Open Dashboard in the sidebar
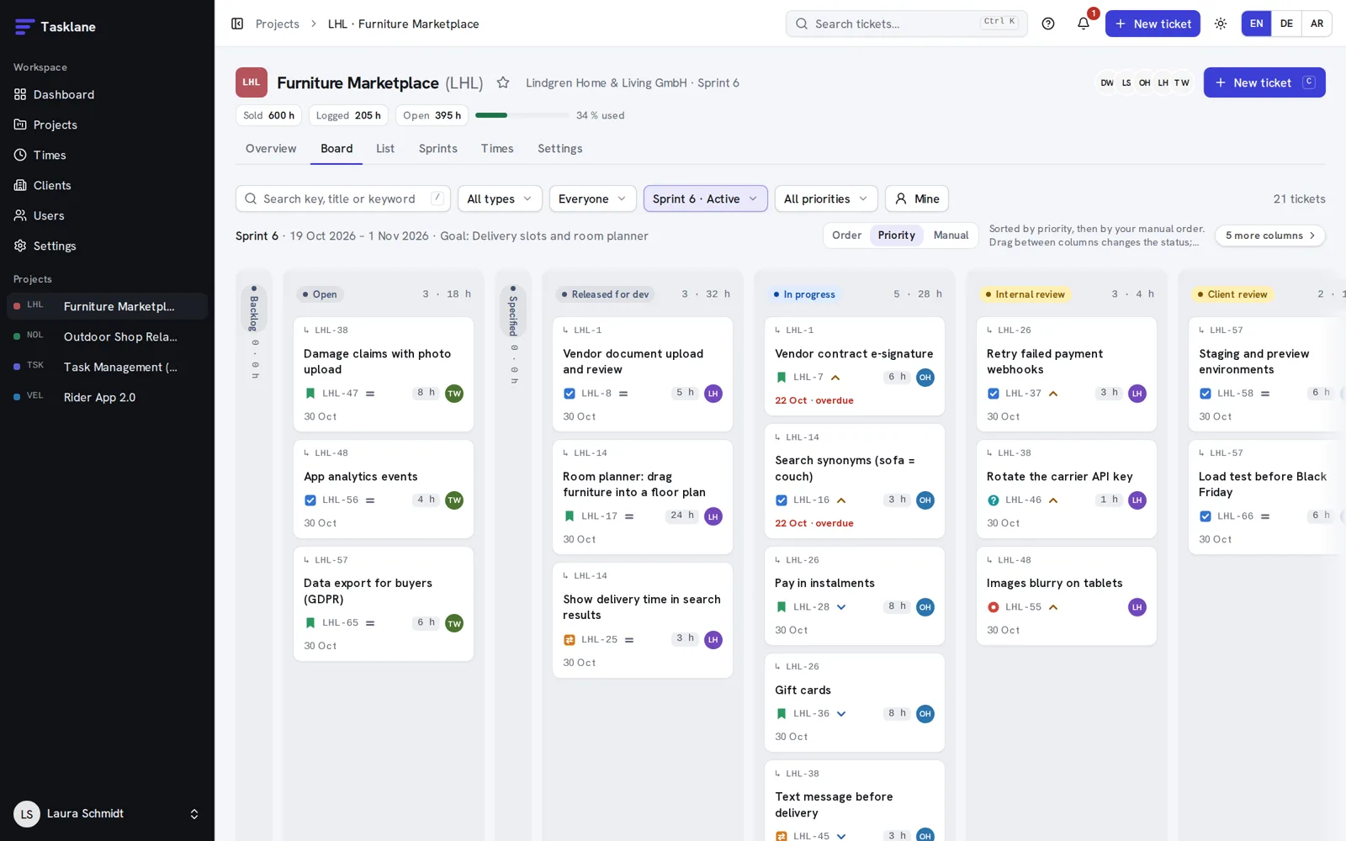This screenshot has height=841, width=1346. coord(107,94)
